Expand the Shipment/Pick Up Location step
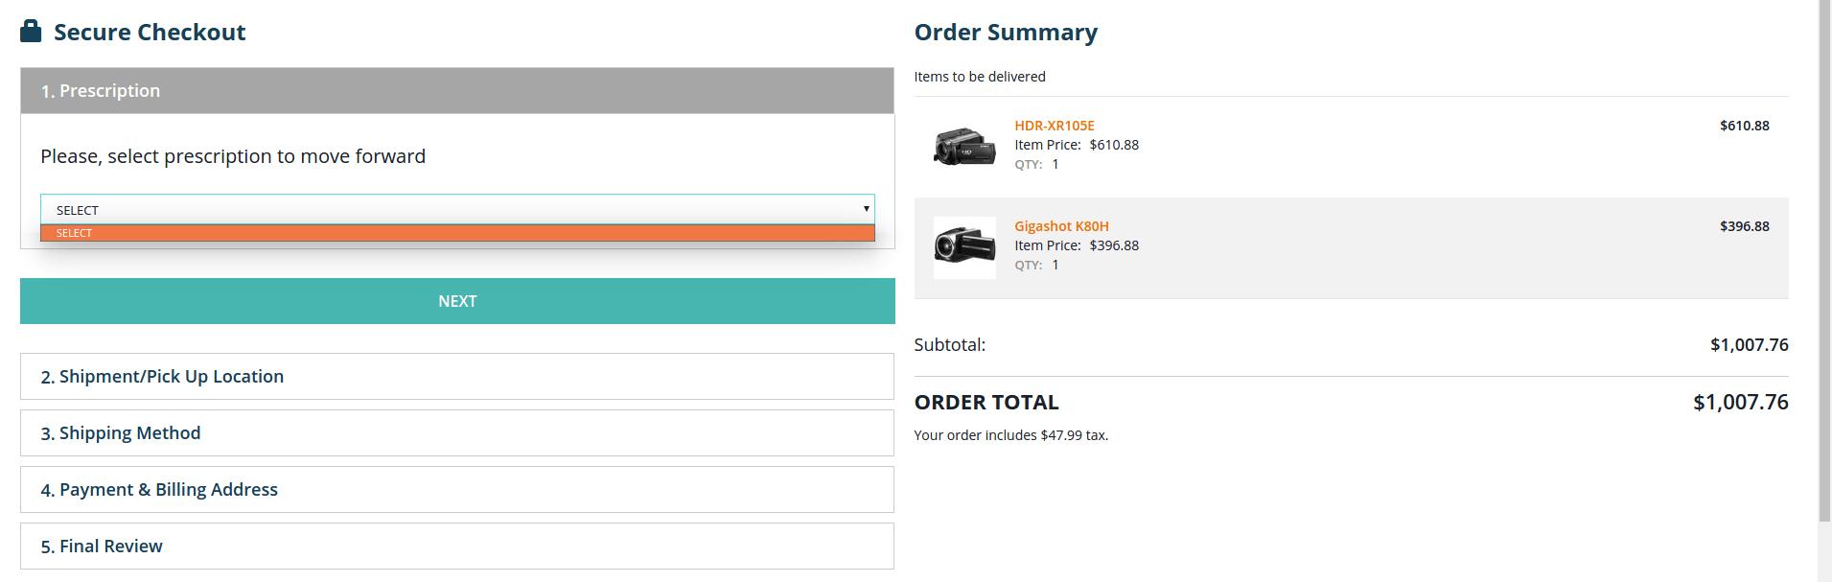The image size is (1832, 582). coord(457,376)
